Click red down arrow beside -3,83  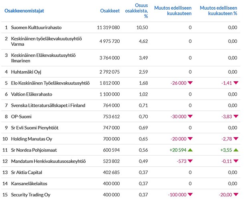click(236, 116)
